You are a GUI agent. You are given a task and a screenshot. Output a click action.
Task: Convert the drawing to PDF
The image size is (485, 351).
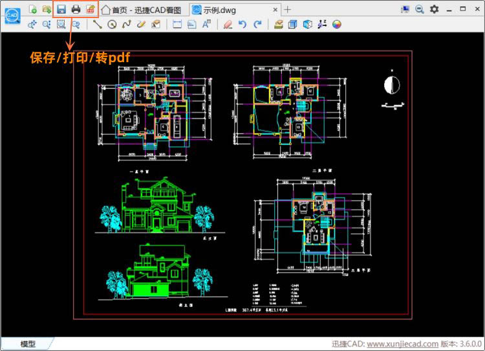91,9
